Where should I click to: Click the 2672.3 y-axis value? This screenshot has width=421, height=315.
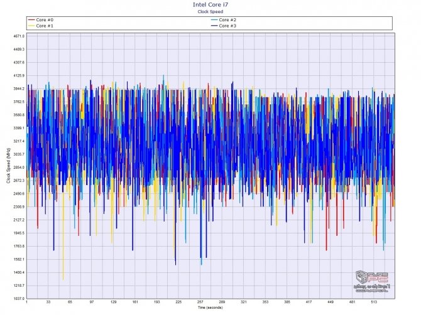[x=19, y=181]
